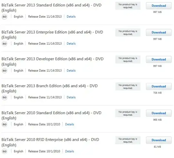Click English language label for 2010 RFID Enterprise
This screenshot has width=174, height=158.
19,151
